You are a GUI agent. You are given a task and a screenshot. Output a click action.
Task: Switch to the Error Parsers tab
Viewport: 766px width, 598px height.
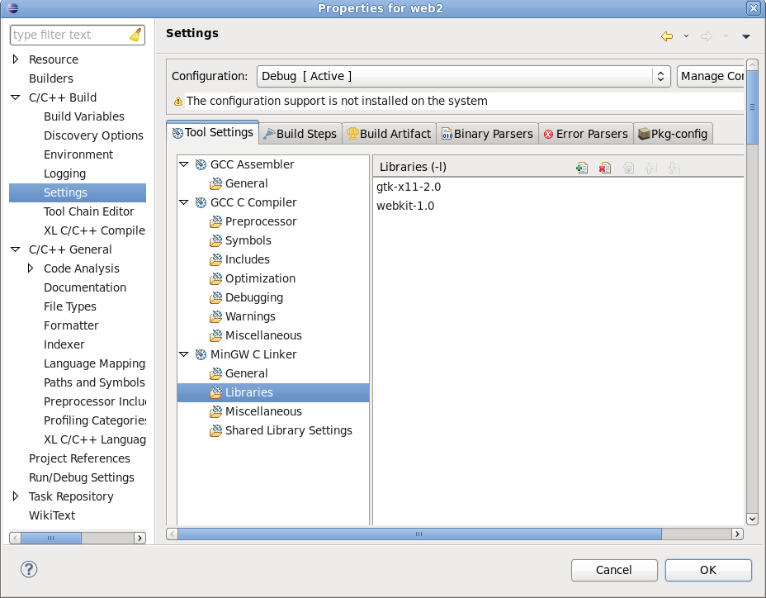coord(586,133)
